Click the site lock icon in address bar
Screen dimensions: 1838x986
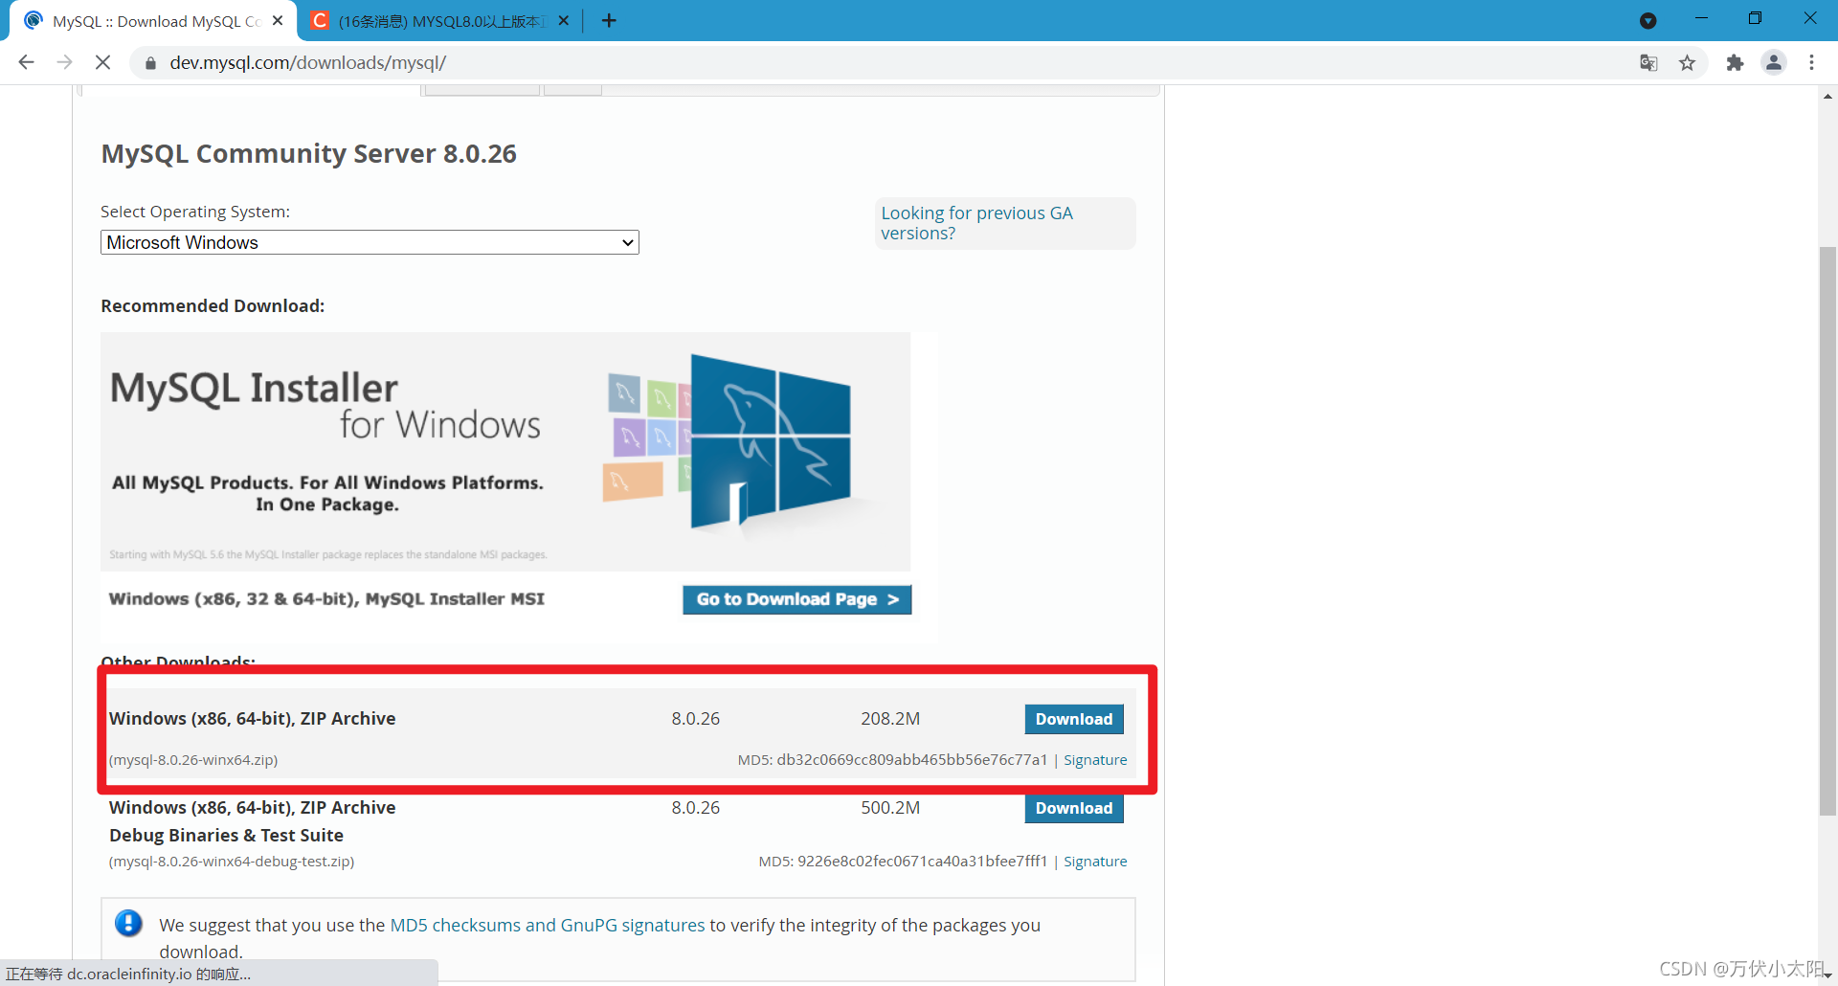tap(149, 63)
